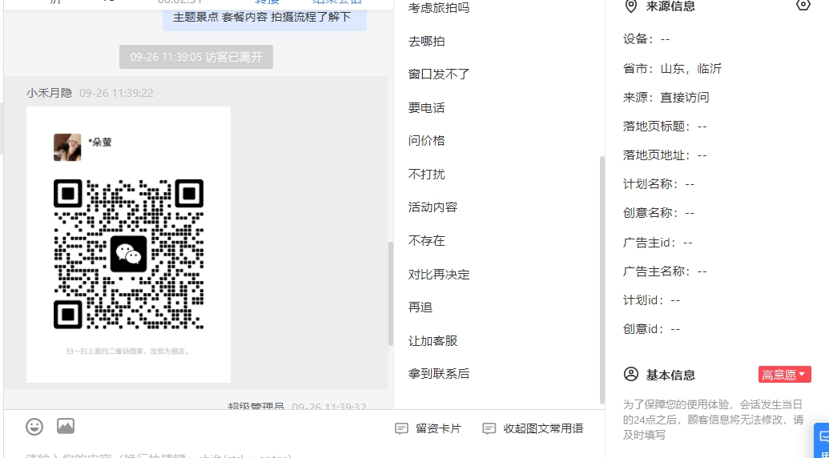Click the sender name 小禾月隐
This screenshot has width=829, height=458.
pos(49,93)
